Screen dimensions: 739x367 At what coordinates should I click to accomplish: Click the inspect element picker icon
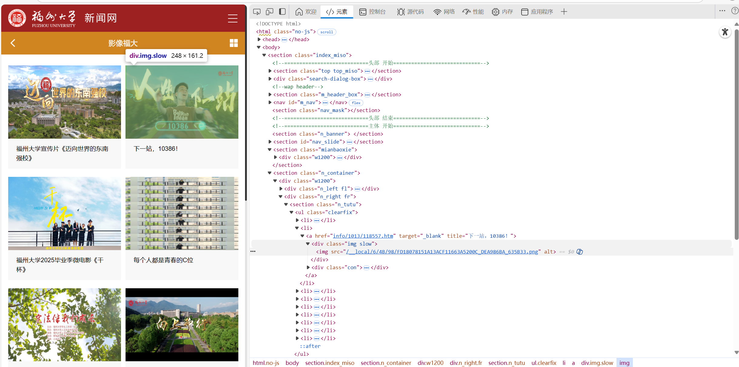click(257, 12)
